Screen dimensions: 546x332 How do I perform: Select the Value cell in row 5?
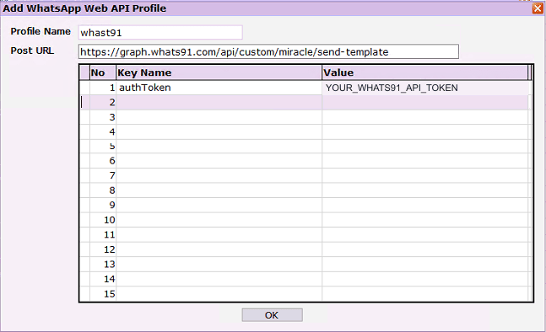(425, 147)
